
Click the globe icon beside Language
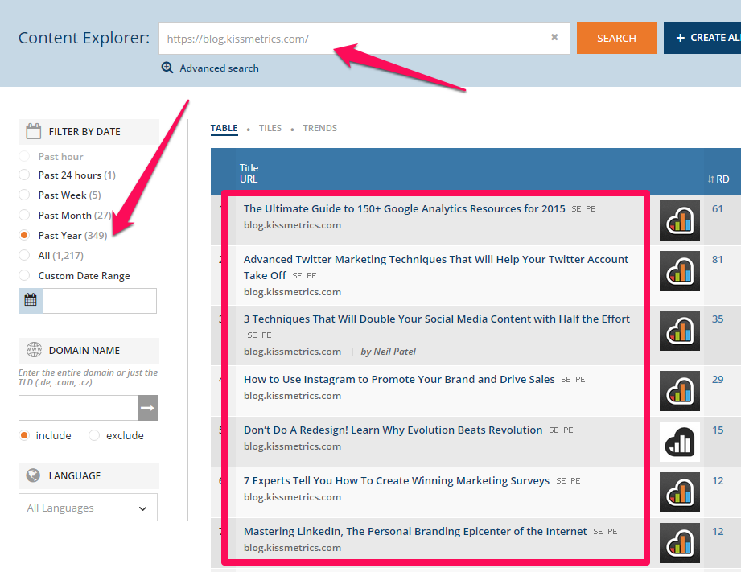click(x=33, y=475)
